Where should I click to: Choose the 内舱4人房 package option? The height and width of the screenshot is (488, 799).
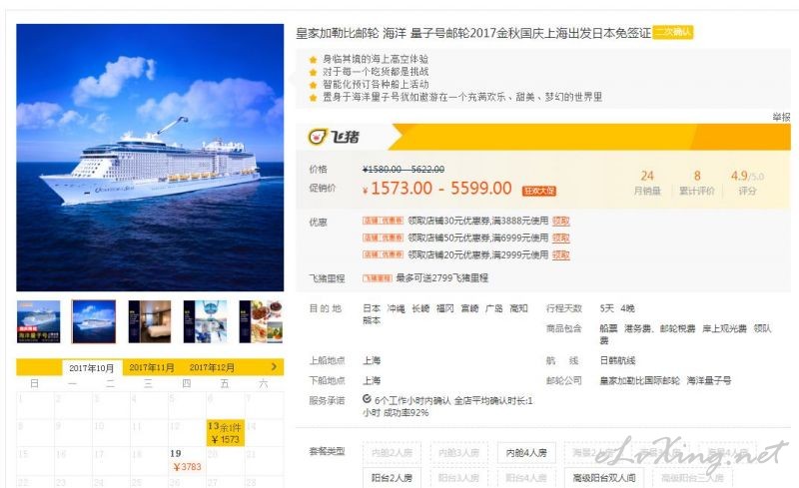click(526, 452)
